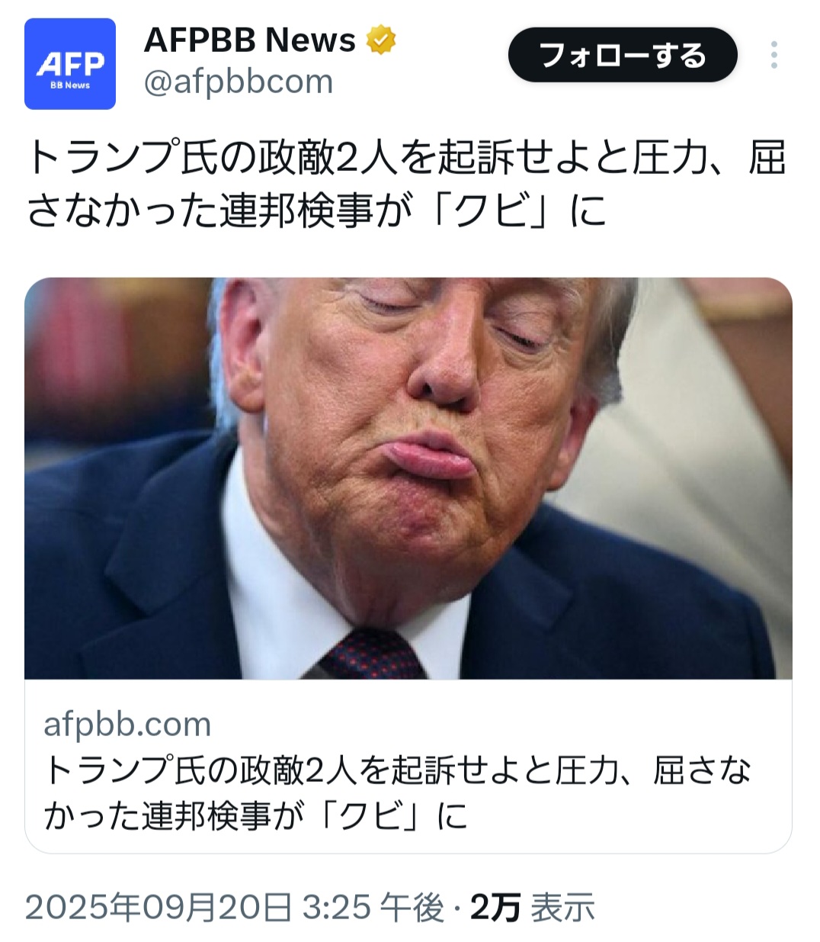The height and width of the screenshot is (942, 820).
Task: Tap the gold verified badge
Action: (381, 40)
